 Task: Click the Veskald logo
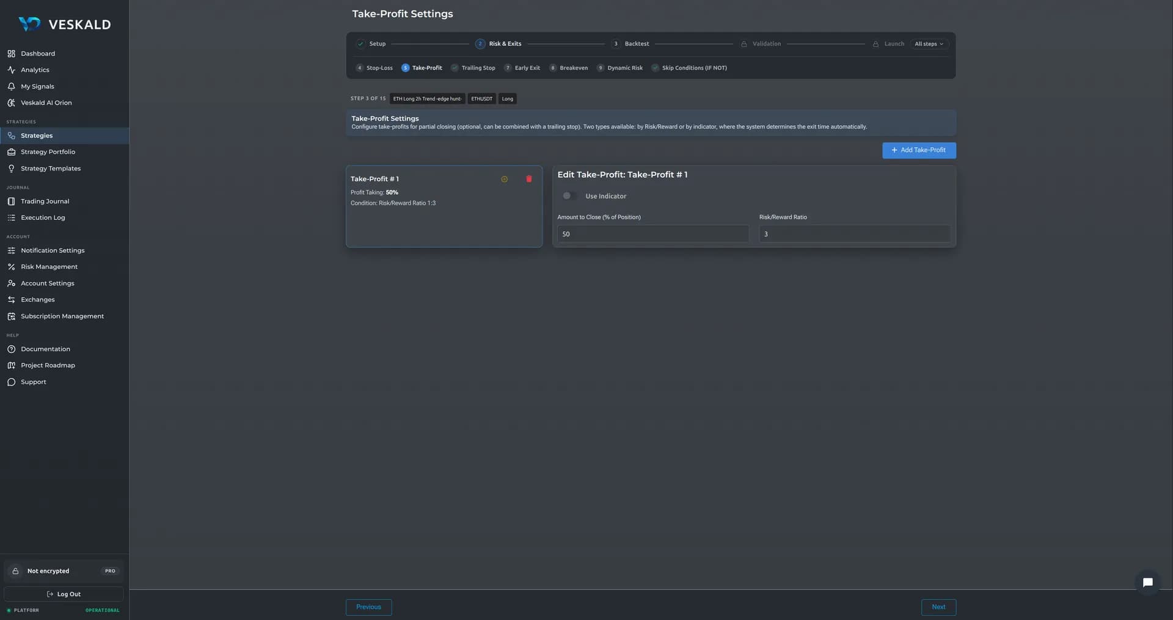64,24
